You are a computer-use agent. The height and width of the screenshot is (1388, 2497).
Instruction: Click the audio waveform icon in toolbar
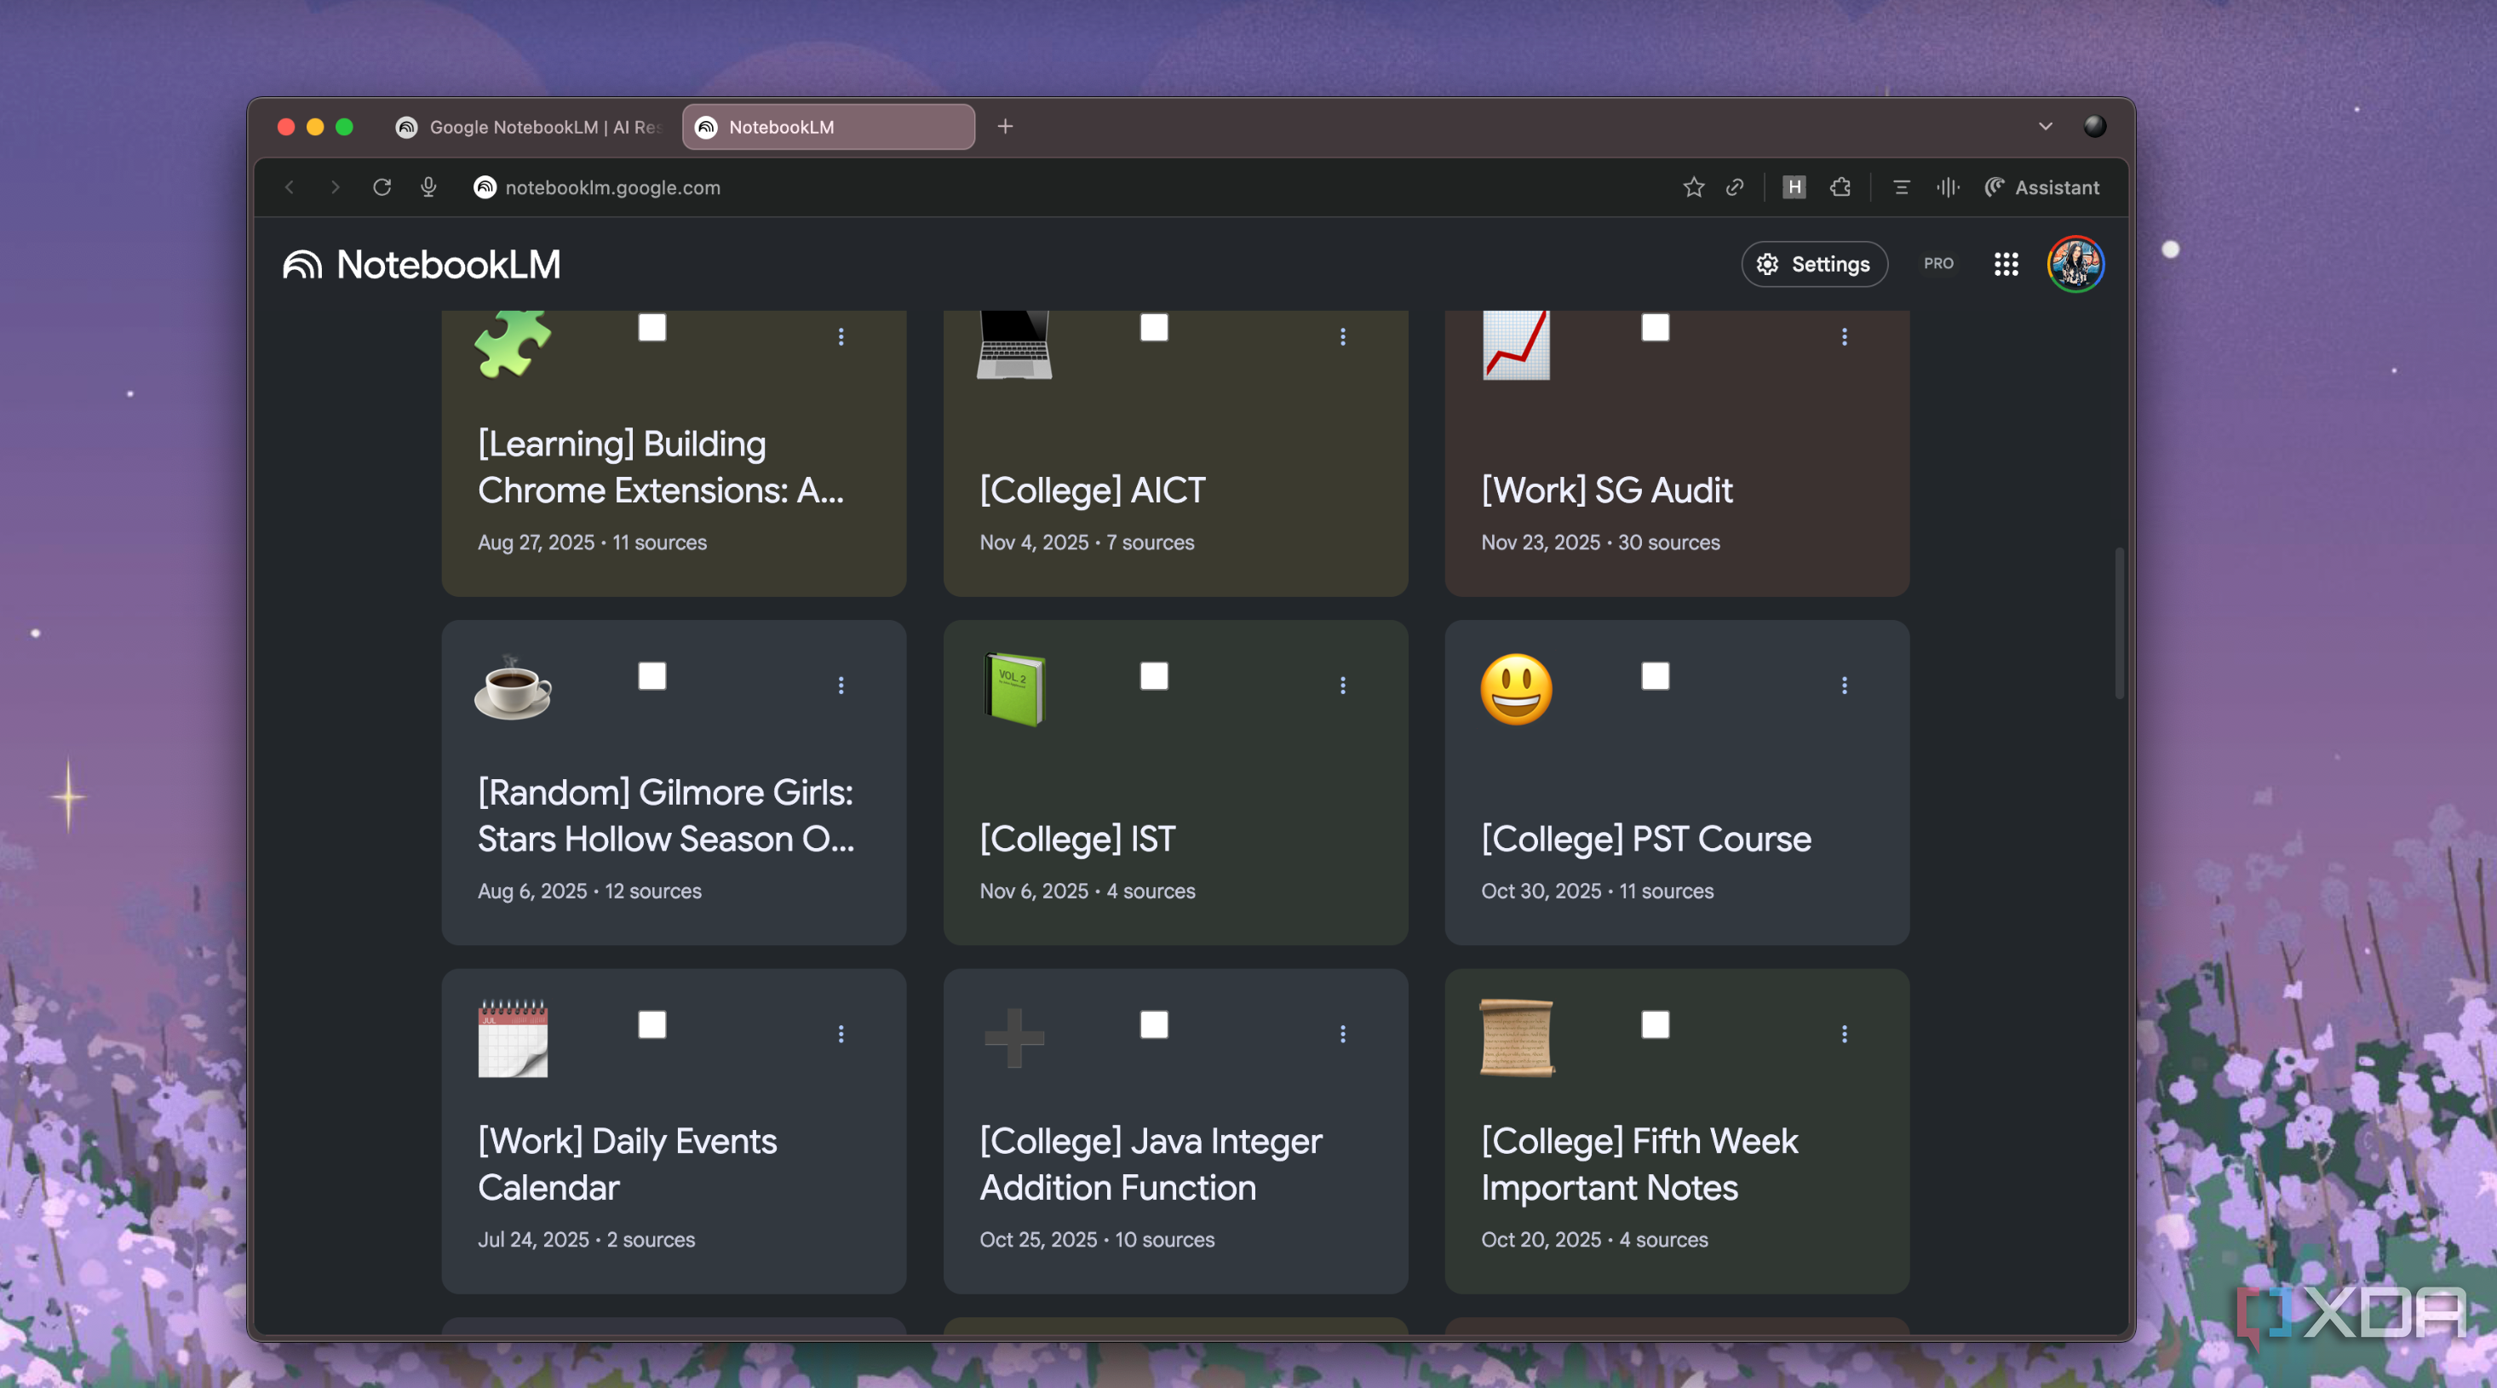(x=1948, y=187)
